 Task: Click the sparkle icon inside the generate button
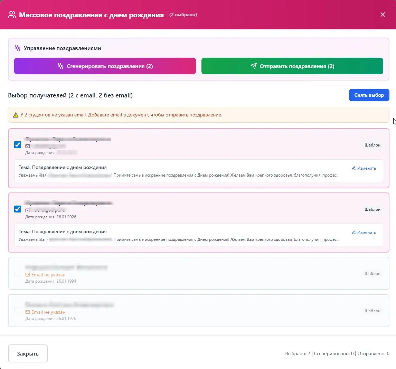(60, 66)
